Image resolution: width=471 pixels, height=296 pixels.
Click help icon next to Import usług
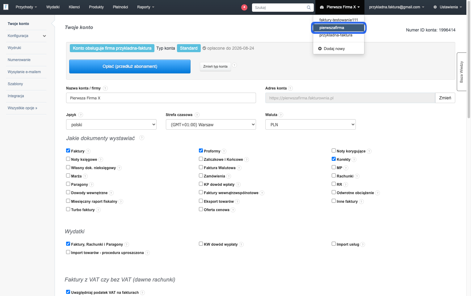363,244
